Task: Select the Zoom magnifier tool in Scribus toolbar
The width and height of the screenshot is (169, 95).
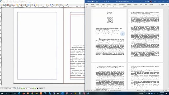Action: click(53, 5)
